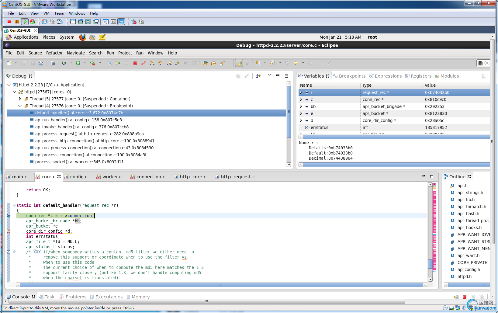
Task: Open Debug view menu triangle
Action: click(269, 75)
